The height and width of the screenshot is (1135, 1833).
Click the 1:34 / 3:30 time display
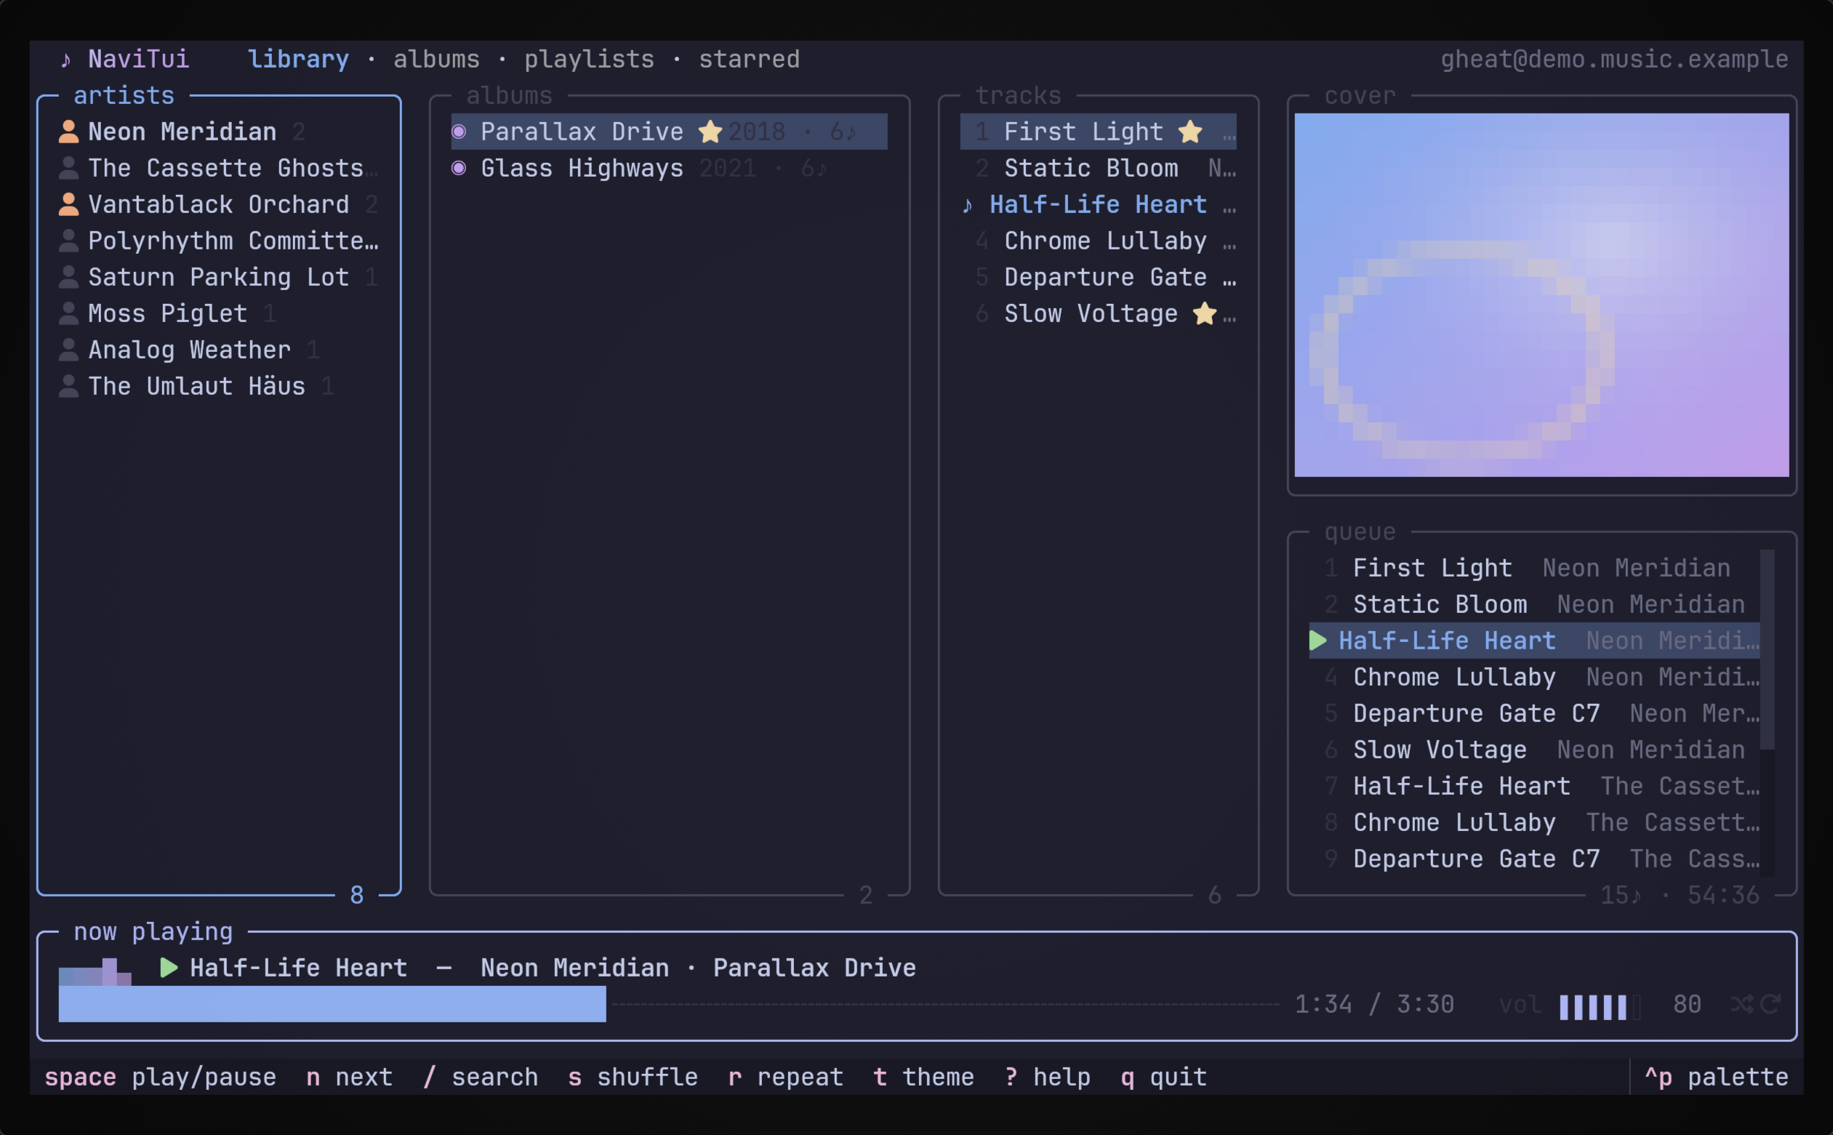(x=1374, y=1004)
